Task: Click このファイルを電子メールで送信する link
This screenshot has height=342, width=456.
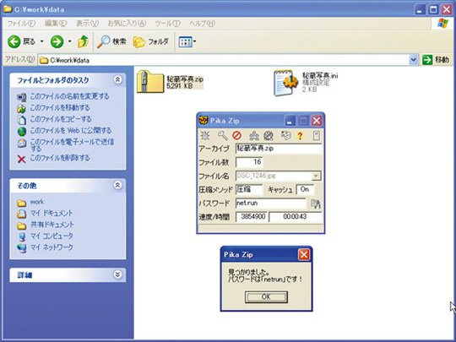Action: 72,145
